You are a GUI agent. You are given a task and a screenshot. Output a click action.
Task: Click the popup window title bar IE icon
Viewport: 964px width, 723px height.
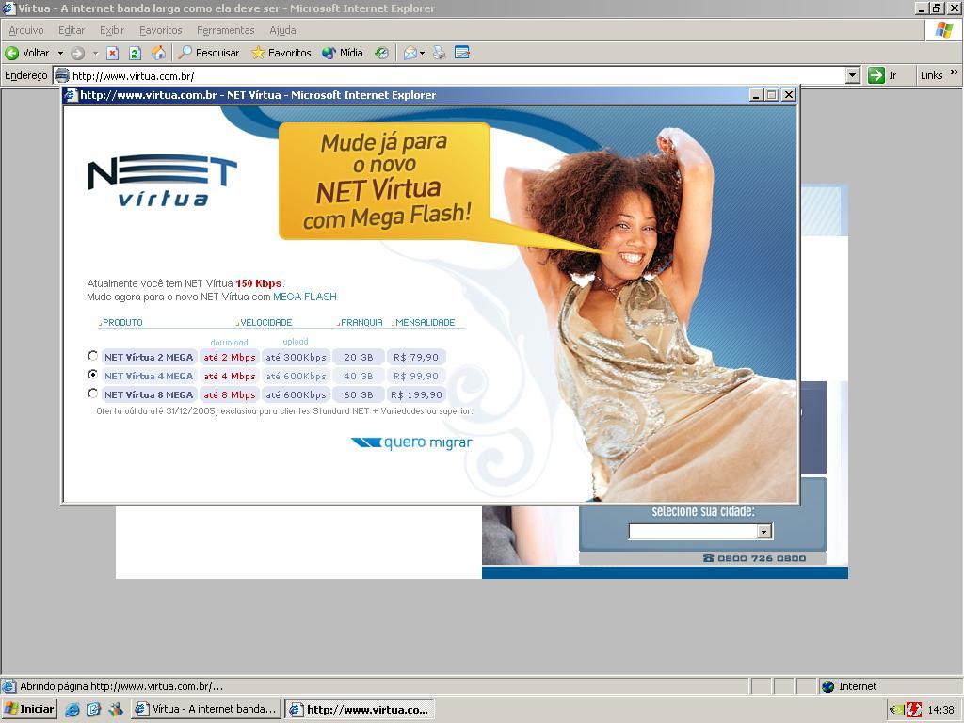[72, 95]
